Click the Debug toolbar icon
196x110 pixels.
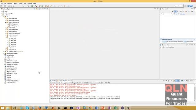(x=28, y=6)
